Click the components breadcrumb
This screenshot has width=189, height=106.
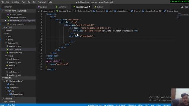(x=48, y=11)
